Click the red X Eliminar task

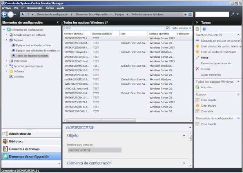pos(197,69)
